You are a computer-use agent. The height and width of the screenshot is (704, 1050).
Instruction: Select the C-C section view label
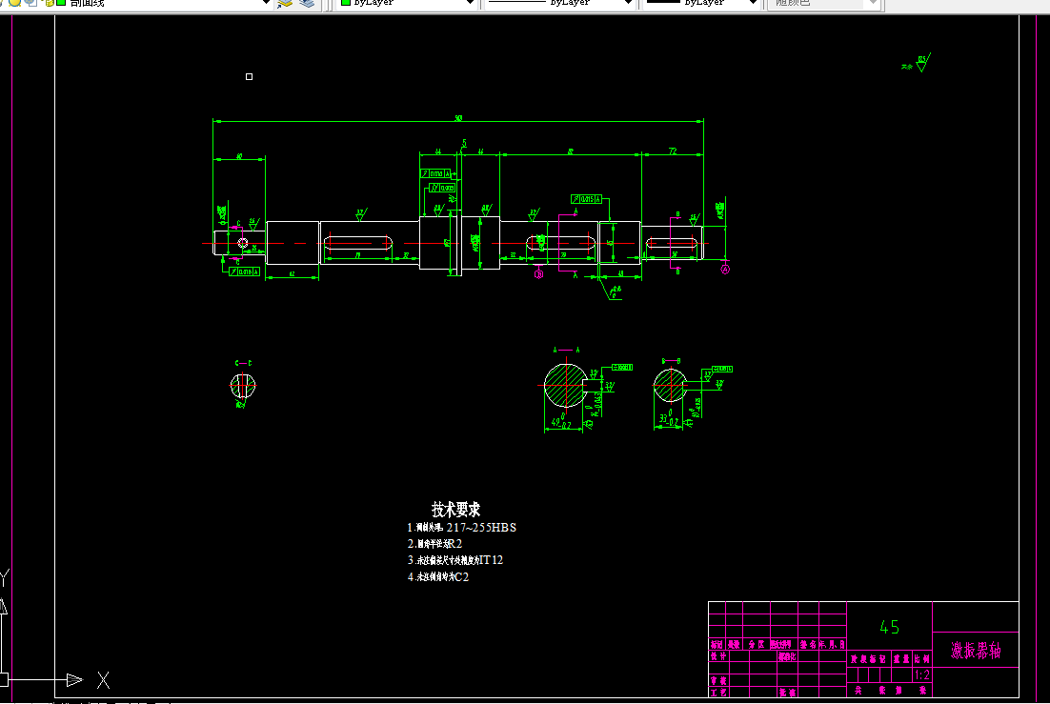[243, 363]
